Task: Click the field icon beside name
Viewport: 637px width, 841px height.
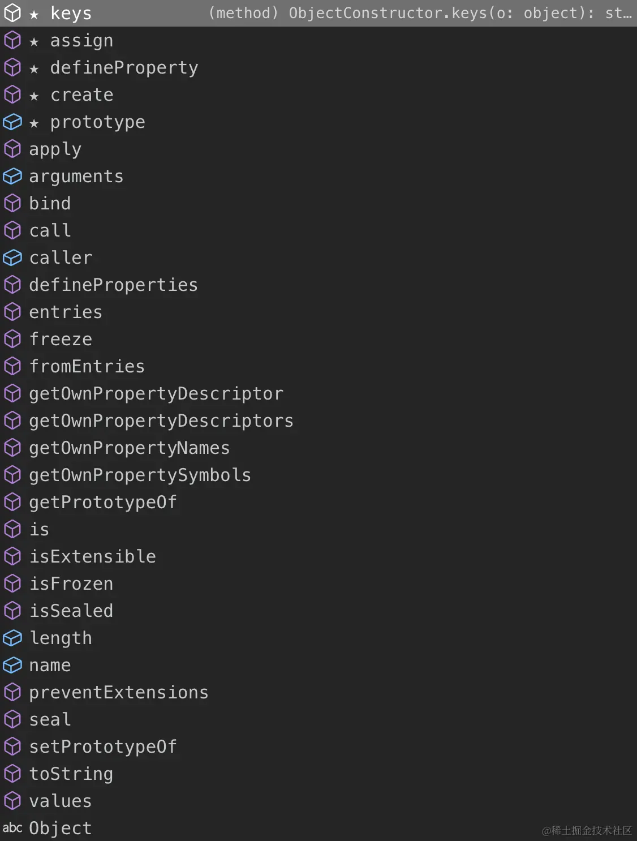Action: [x=12, y=665]
